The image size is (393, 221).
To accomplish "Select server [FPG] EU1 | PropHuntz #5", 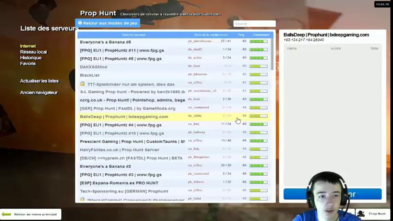I will click(174, 59).
